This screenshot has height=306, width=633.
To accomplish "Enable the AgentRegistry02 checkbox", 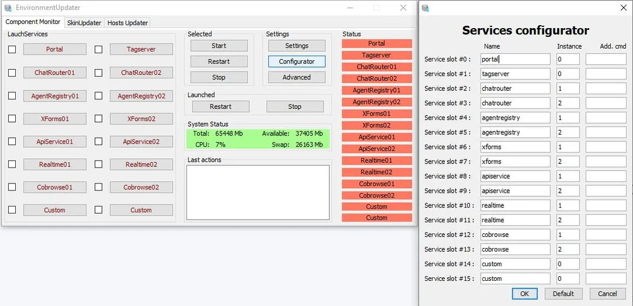I will pos(98,96).
